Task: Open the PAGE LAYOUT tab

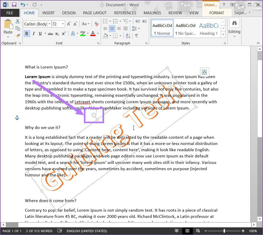Action: coord(95,13)
